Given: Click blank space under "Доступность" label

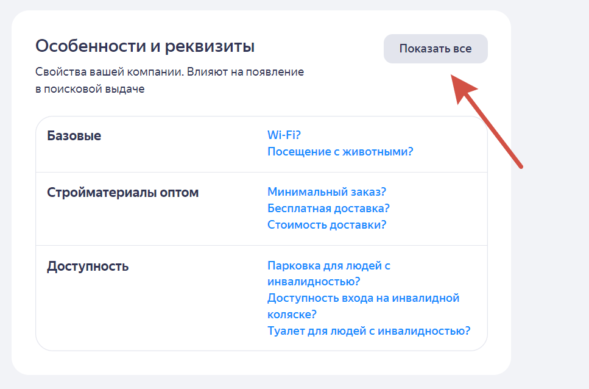Looking at the screenshot, I should [122, 311].
